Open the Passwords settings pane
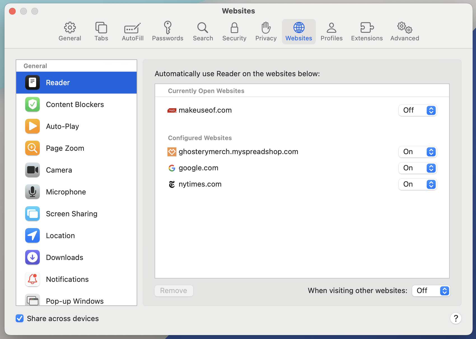 click(x=168, y=31)
